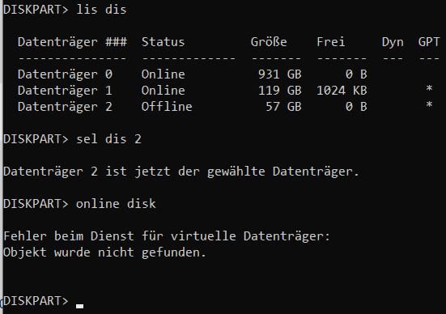The image size is (446, 314).
Task: Click the 'Datenträger 0' row label
Action: (65, 74)
